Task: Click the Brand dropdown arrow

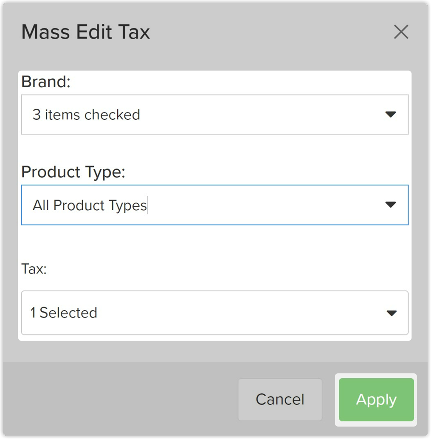Action: [390, 114]
